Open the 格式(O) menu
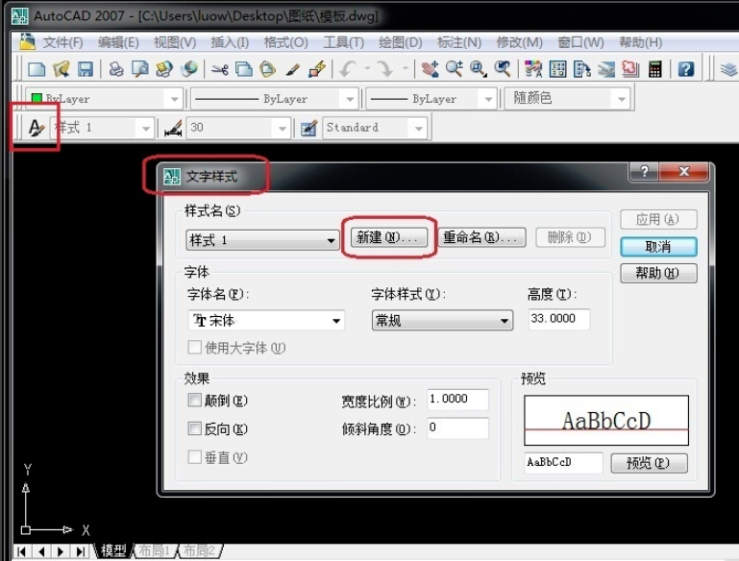This screenshot has height=561, width=739. 285,43
